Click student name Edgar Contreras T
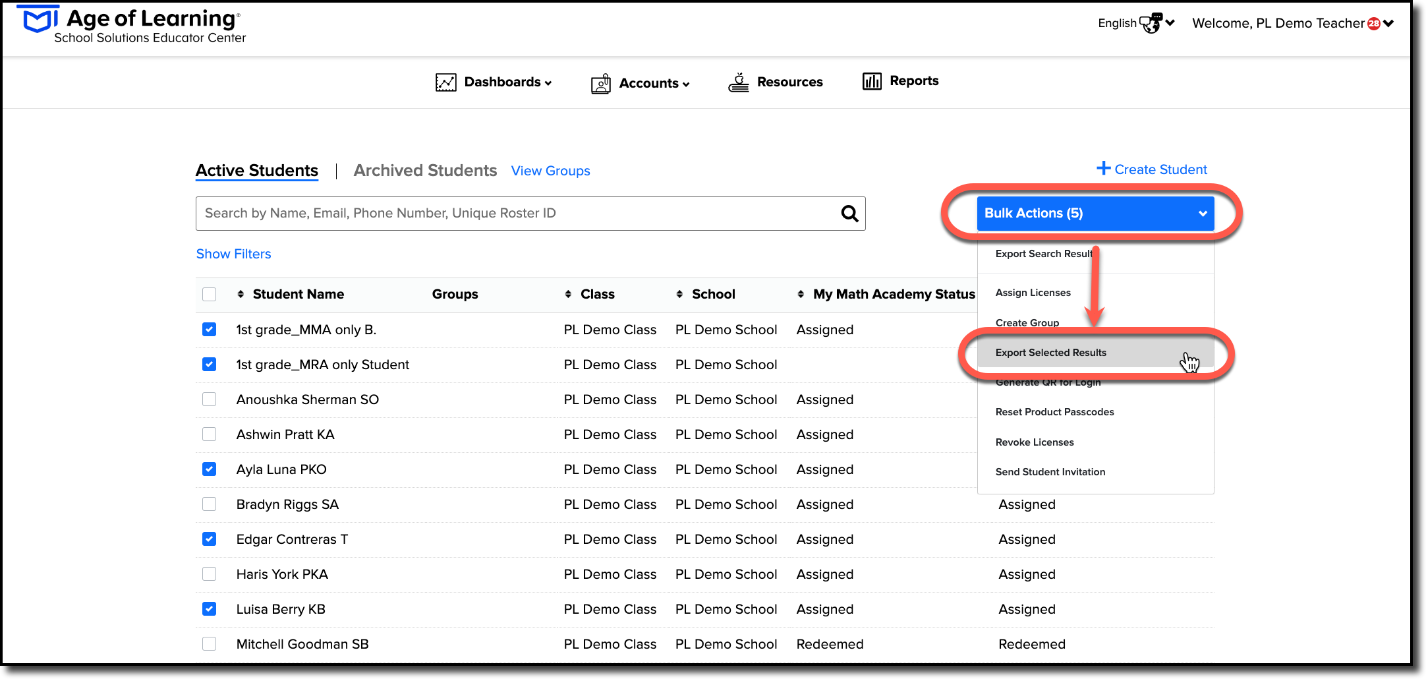This screenshot has width=1426, height=679. (x=292, y=539)
